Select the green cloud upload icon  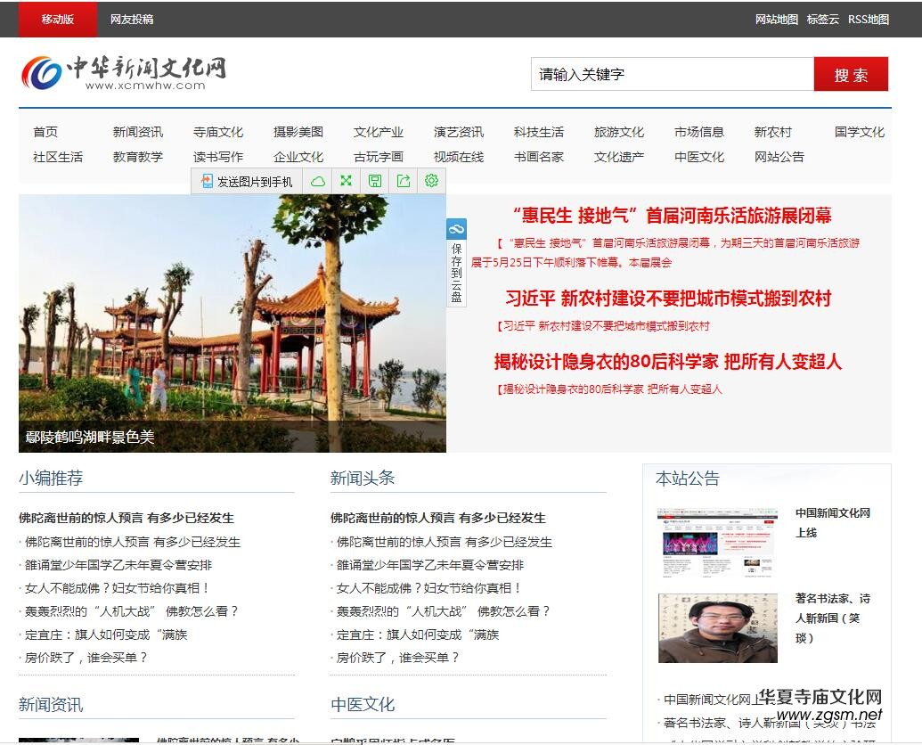pyautogui.click(x=316, y=181)
